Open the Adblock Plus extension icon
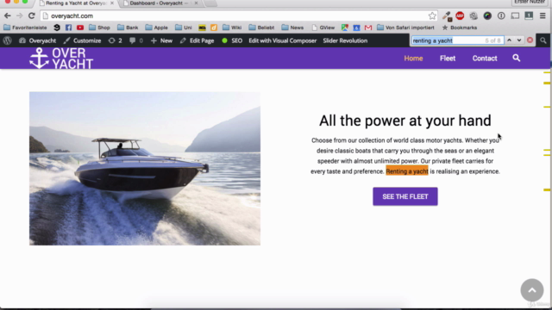Image resolution: width=552 pixels, height=310 pixels. tap(460, 15)
